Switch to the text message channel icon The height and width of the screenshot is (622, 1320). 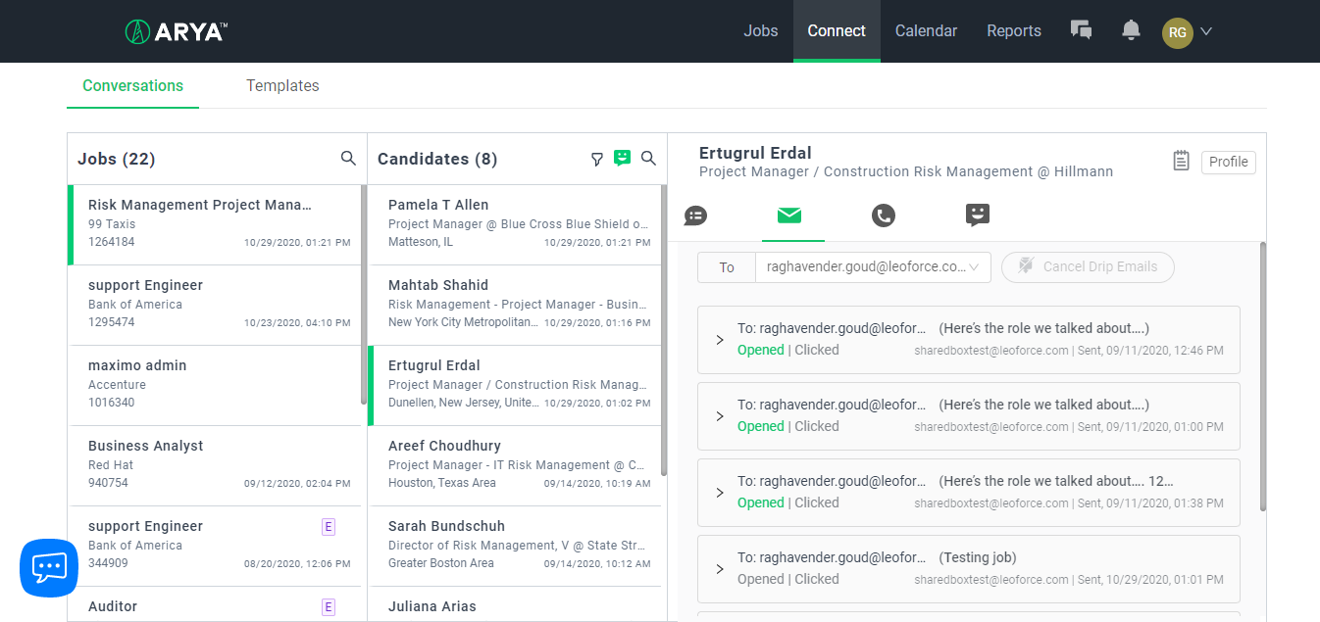pos(695,215)
